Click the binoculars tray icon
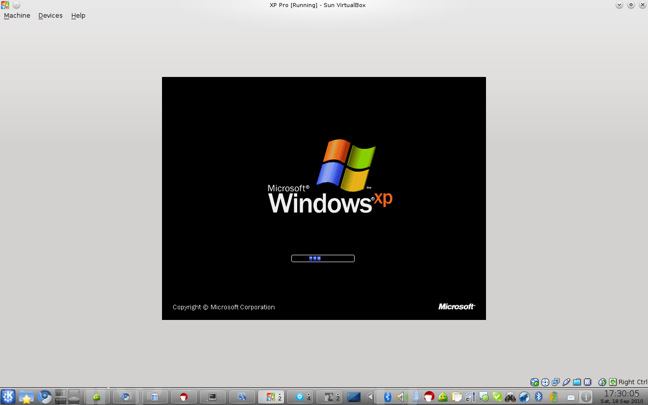648x405 pixels. pyautogui.click(x=510, y=397)
